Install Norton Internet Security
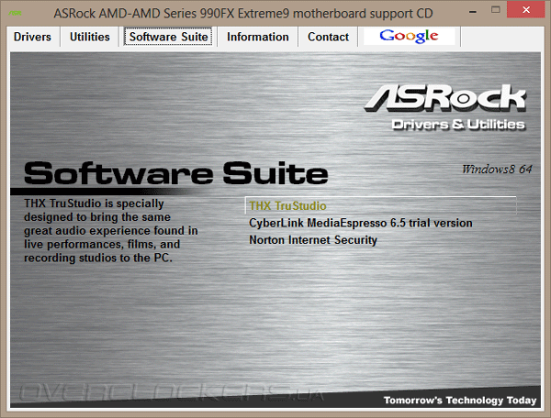This screenshot has width=551, height=418. tap(313, 240)
